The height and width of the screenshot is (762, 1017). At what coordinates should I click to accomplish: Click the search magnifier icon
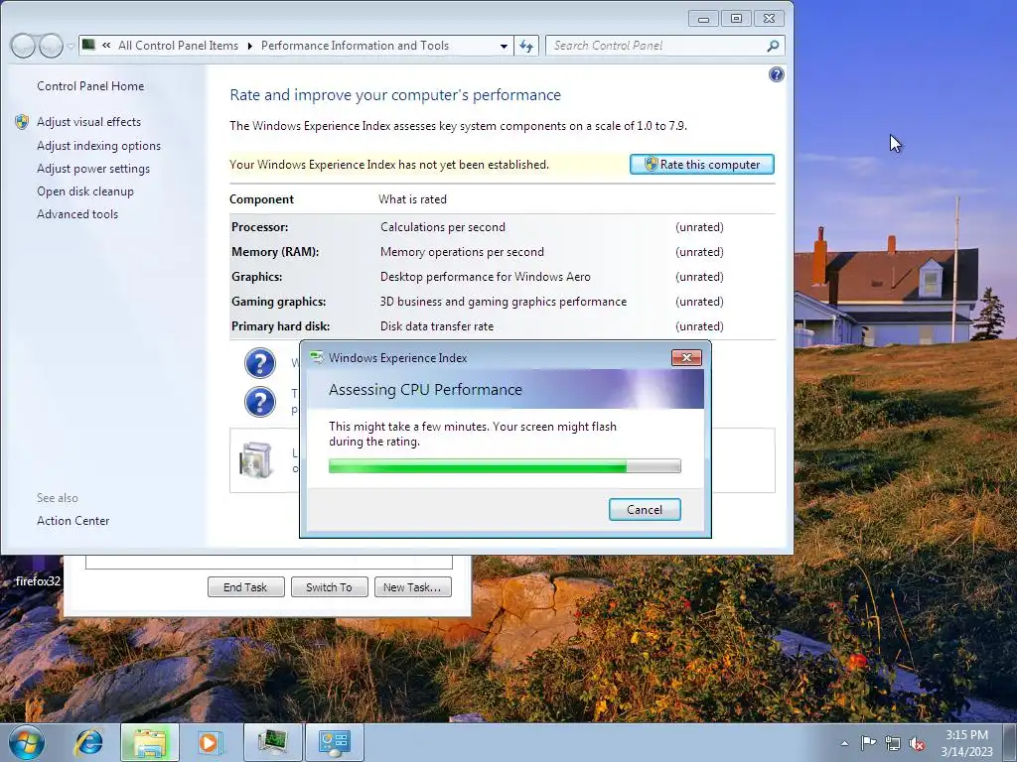(773, 46)
